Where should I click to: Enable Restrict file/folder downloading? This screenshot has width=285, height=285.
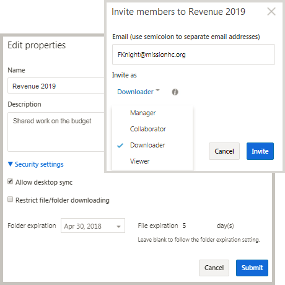(x=10, y=199)
